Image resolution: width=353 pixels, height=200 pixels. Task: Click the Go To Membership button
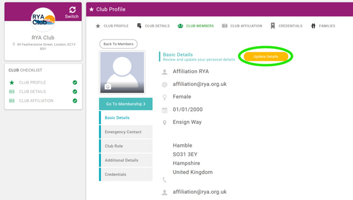pyautogui.click(x=126, y=104)
